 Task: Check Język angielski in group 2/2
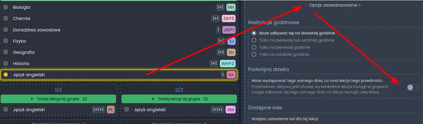[127, 110]
